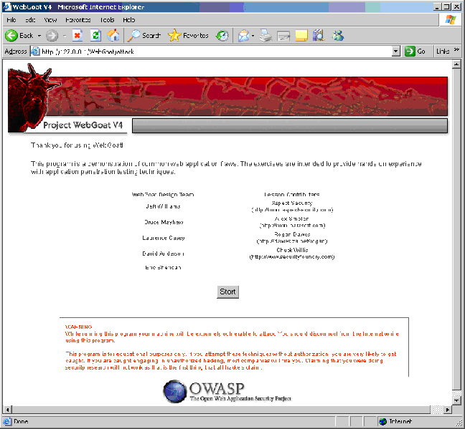Click 'Thank you for using WebGoat!' text
This screenshot has height=429, width=465.
[77, 145]
